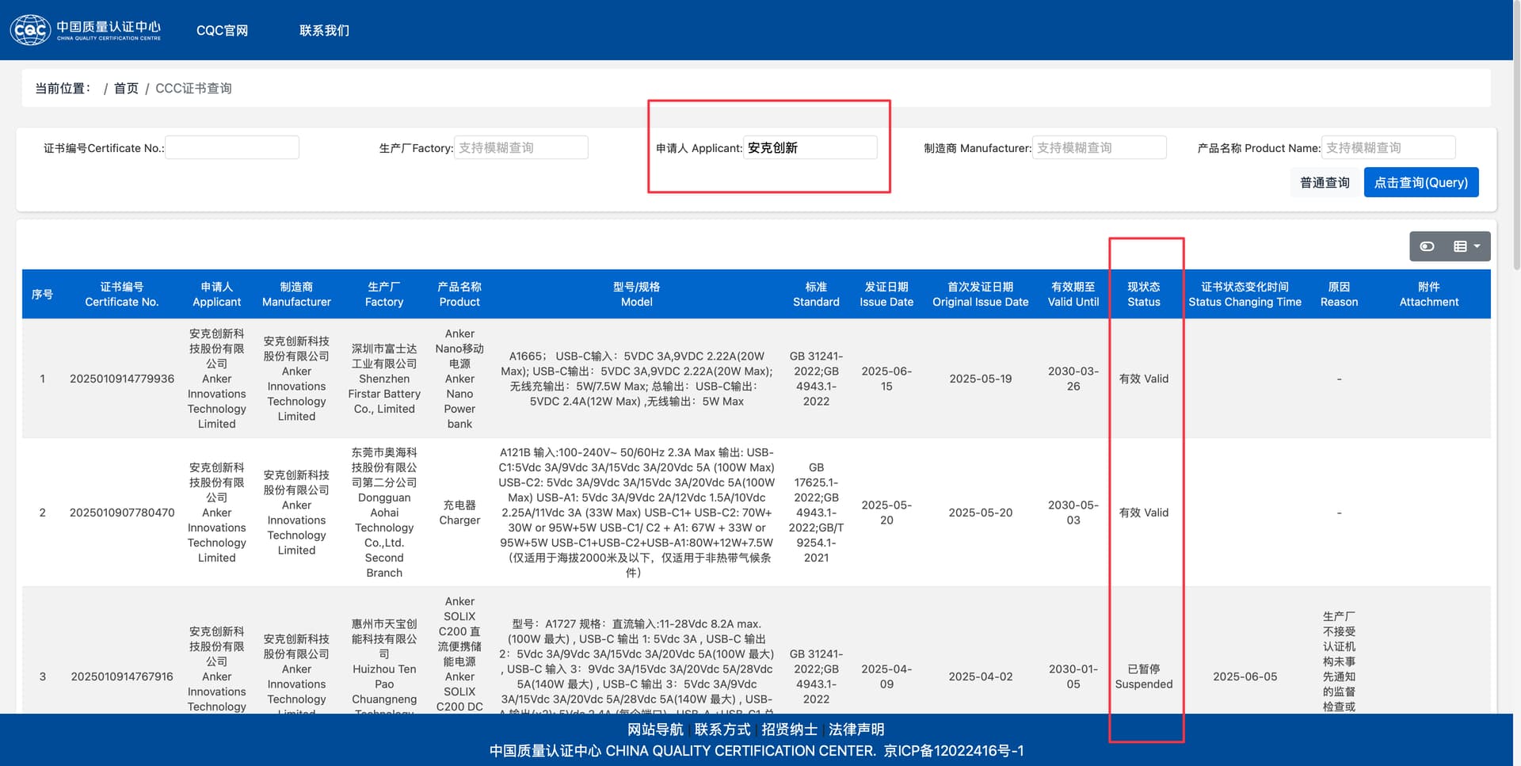Open 联系方式 footer link
1521x766 pixels.
722,730
